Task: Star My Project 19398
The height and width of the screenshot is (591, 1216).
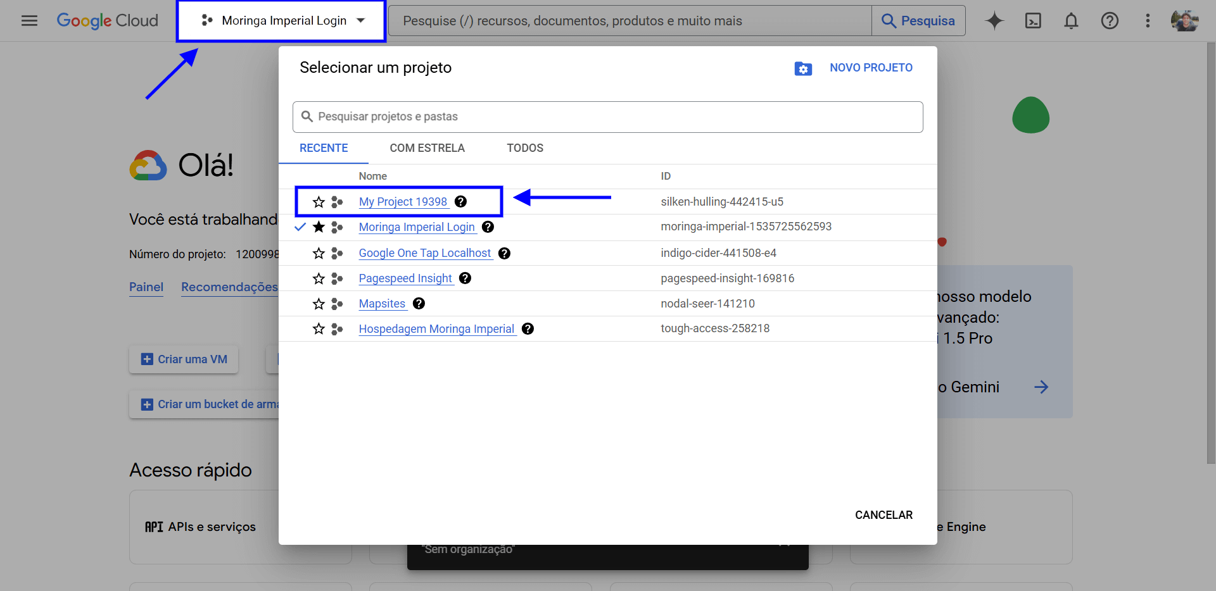Action: click(x=319, y=202)
